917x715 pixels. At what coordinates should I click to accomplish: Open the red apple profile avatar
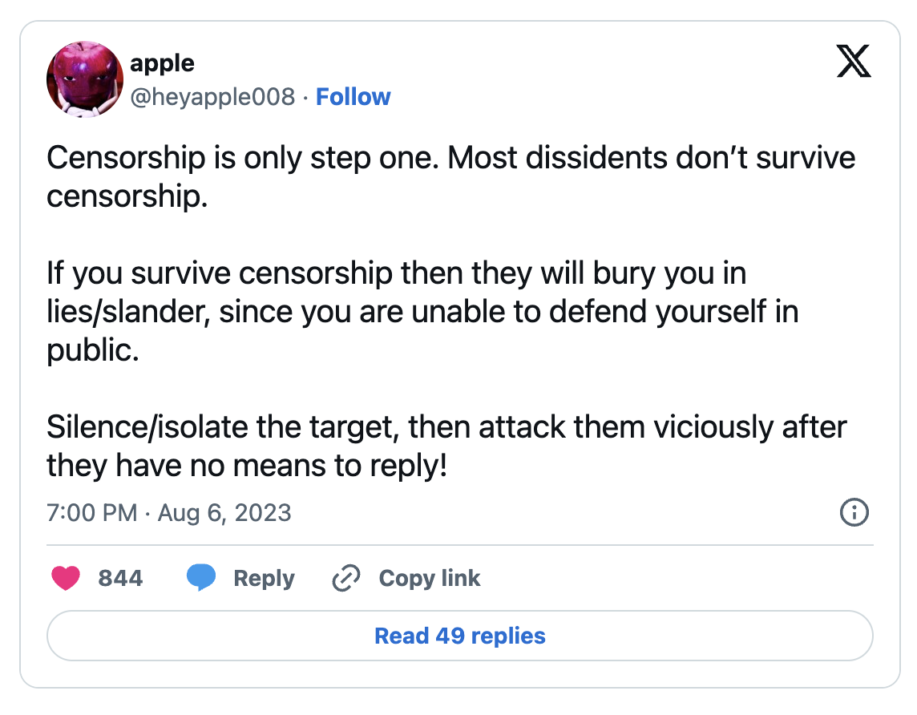[84, 79]
